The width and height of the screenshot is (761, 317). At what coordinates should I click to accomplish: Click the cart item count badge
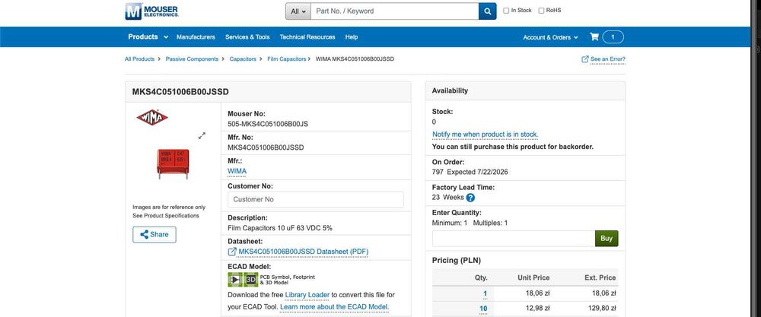[613, 36]
